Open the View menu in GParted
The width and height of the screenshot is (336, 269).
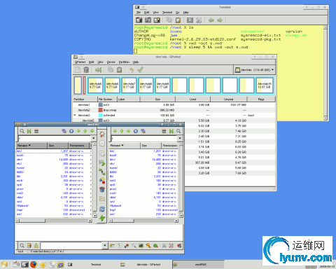[x=100, y=62]
